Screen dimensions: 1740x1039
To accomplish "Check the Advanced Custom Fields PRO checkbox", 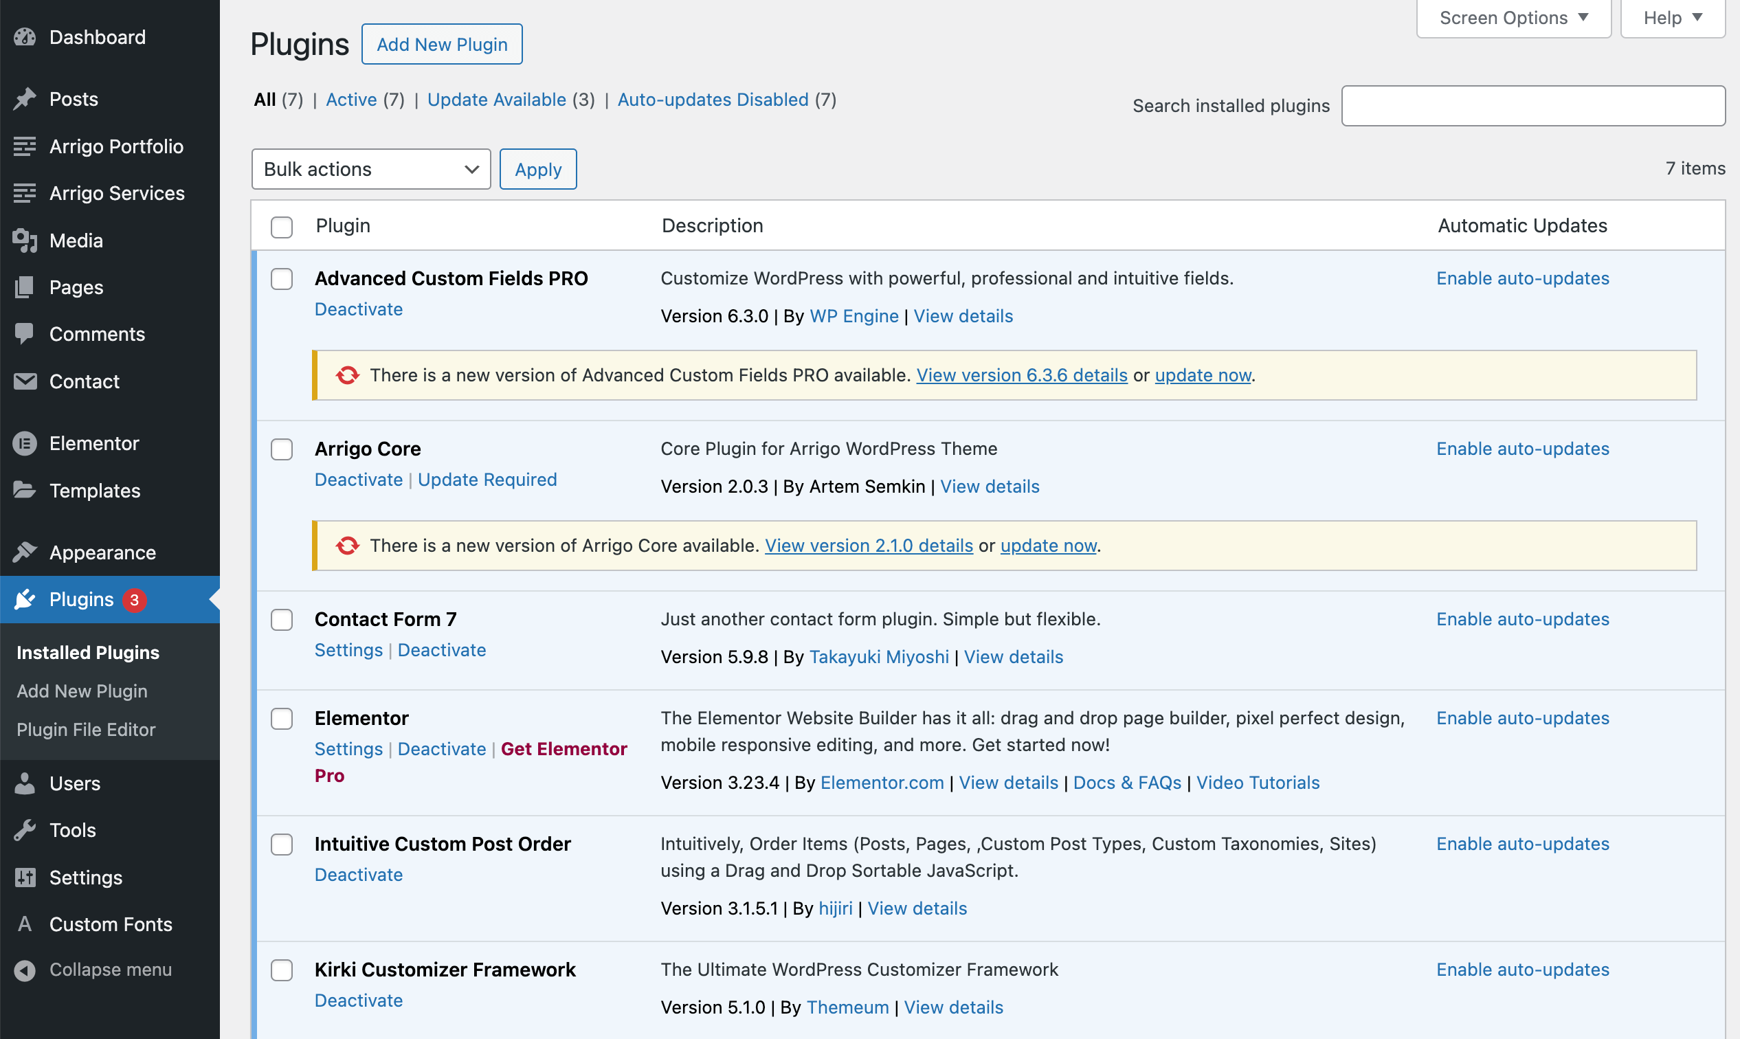I will [282, 279].
